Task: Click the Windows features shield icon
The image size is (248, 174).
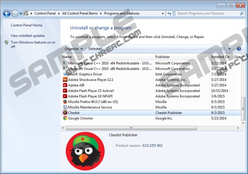Action: point(6,42)
